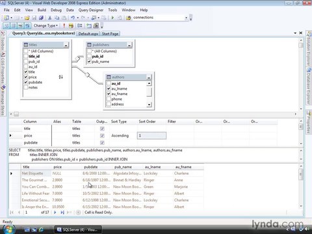Check the pub_id column in titles table
The width and height of the screenshot is (312, 234).
[26, 62]
